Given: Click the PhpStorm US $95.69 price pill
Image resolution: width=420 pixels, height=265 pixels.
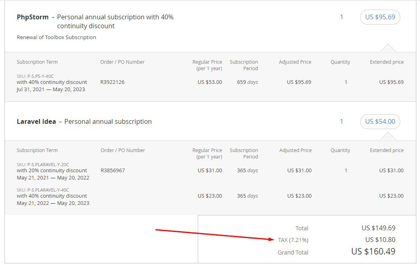Looking at the screenshot, I should coord(380,17).
